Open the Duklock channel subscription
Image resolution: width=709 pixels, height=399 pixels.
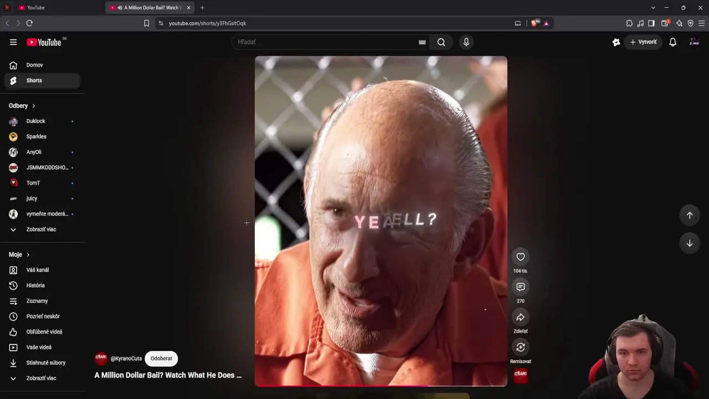[42, 121]
